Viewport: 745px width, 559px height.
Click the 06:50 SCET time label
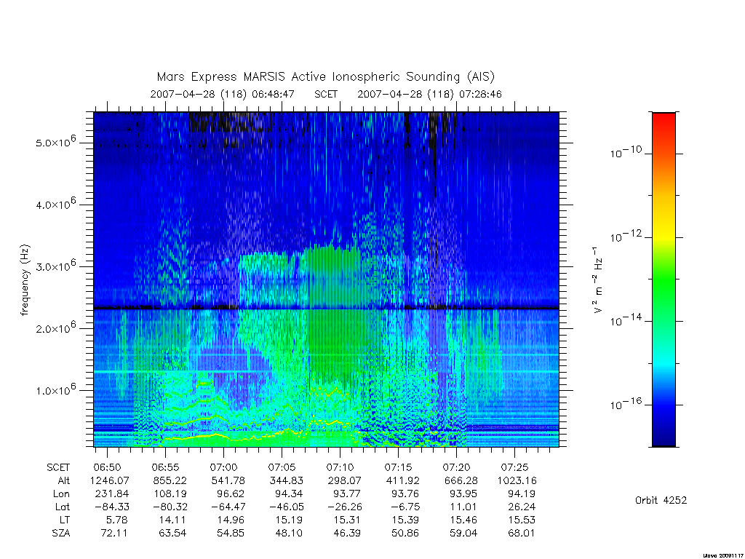(x=107, y=467)
